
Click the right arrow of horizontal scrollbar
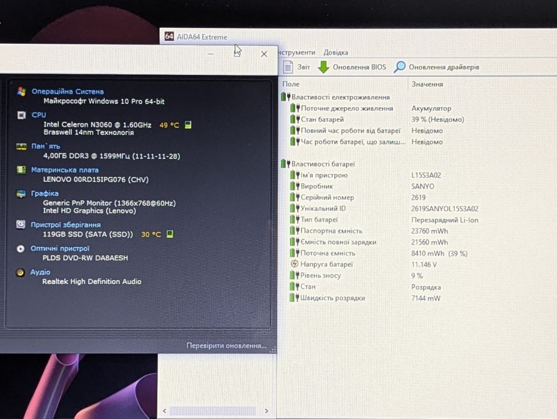click(x=266, y=411)
